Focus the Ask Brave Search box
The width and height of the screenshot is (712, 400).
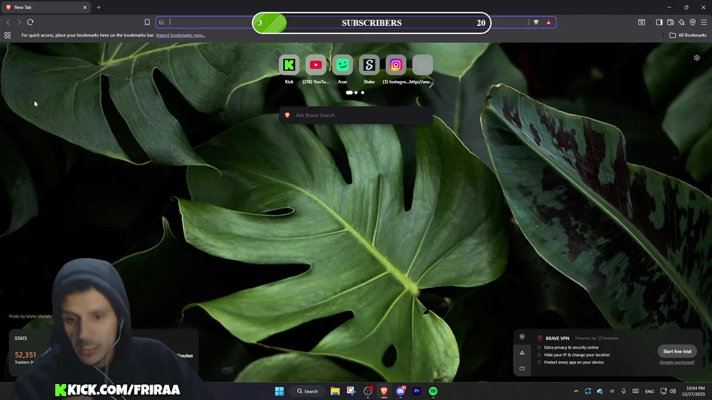[356, 115]
